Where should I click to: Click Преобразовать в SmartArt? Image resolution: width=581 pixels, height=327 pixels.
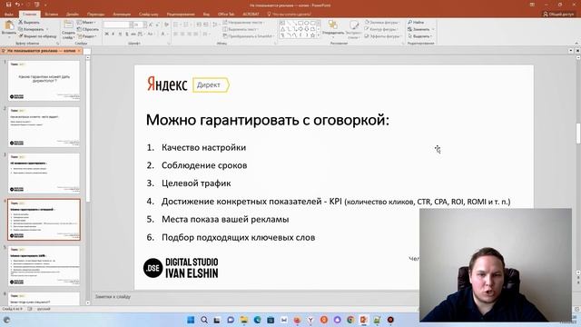click(x=248, y=36)
